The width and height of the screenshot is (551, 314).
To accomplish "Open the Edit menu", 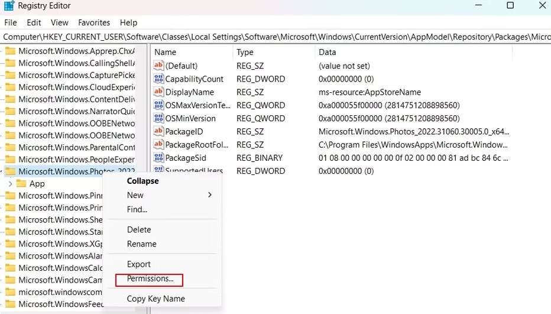I will pos(34,22).
